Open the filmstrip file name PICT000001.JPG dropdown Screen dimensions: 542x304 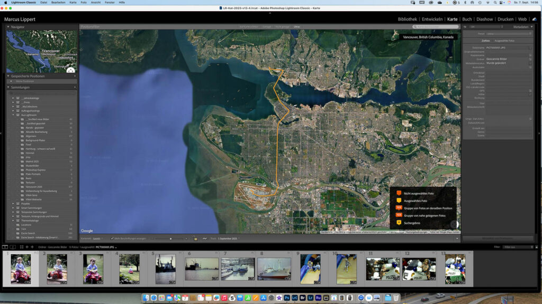point(106,247)
